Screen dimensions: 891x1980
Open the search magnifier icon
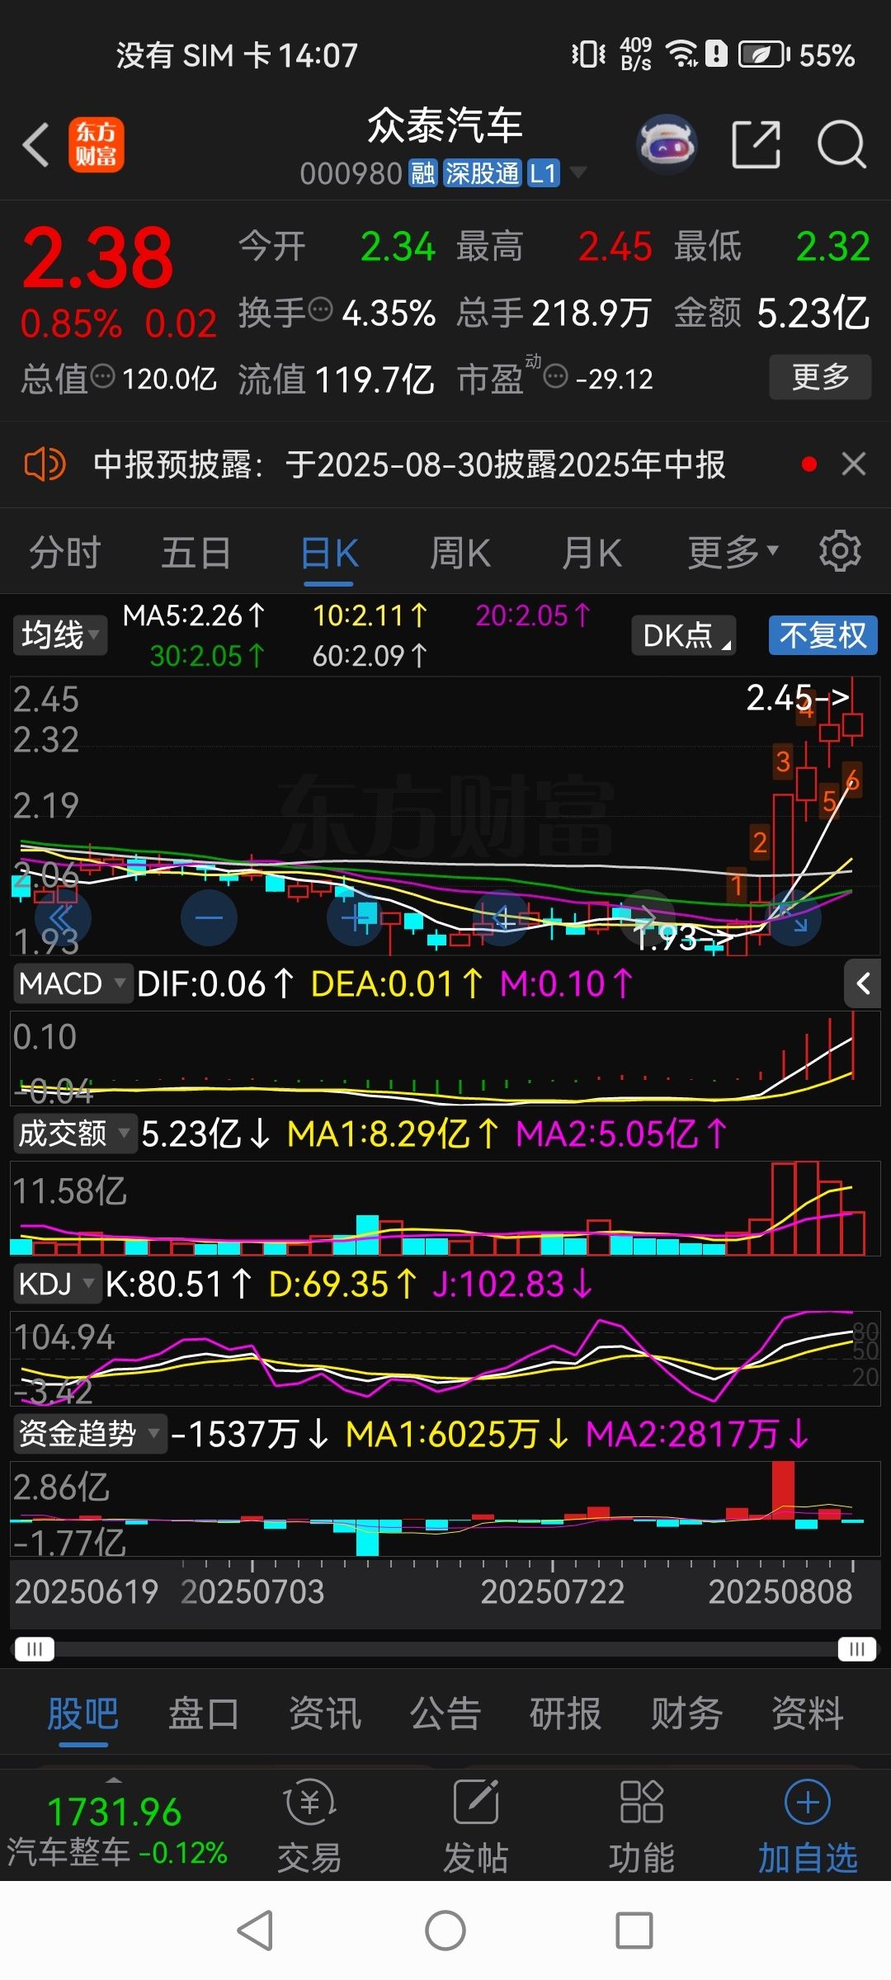841,144
